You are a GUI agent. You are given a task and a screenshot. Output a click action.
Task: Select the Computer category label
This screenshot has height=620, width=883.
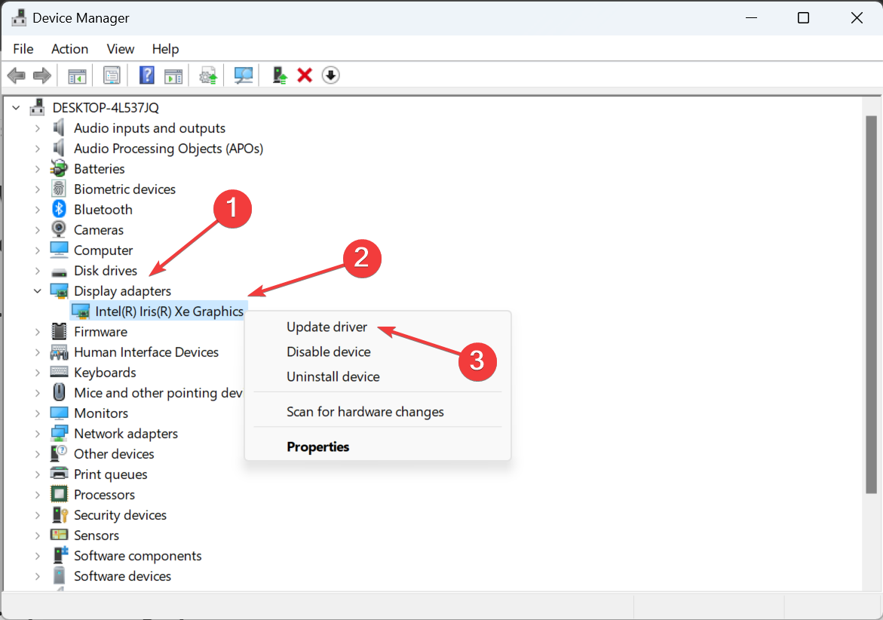click(103, 250)
